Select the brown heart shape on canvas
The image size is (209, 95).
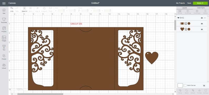(x=152, y=58)
